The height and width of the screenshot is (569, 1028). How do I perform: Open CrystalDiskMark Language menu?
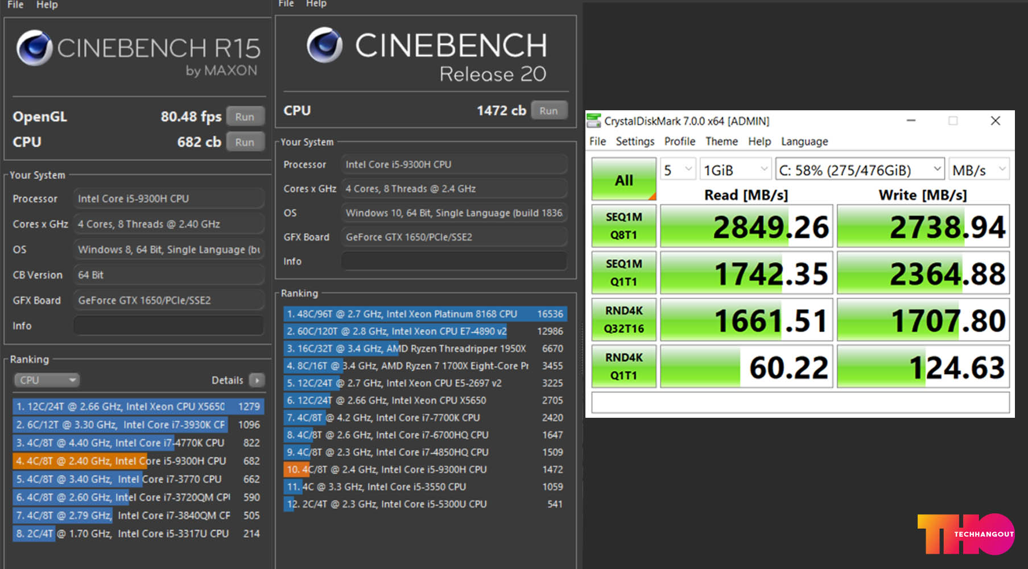pos(804,142)
